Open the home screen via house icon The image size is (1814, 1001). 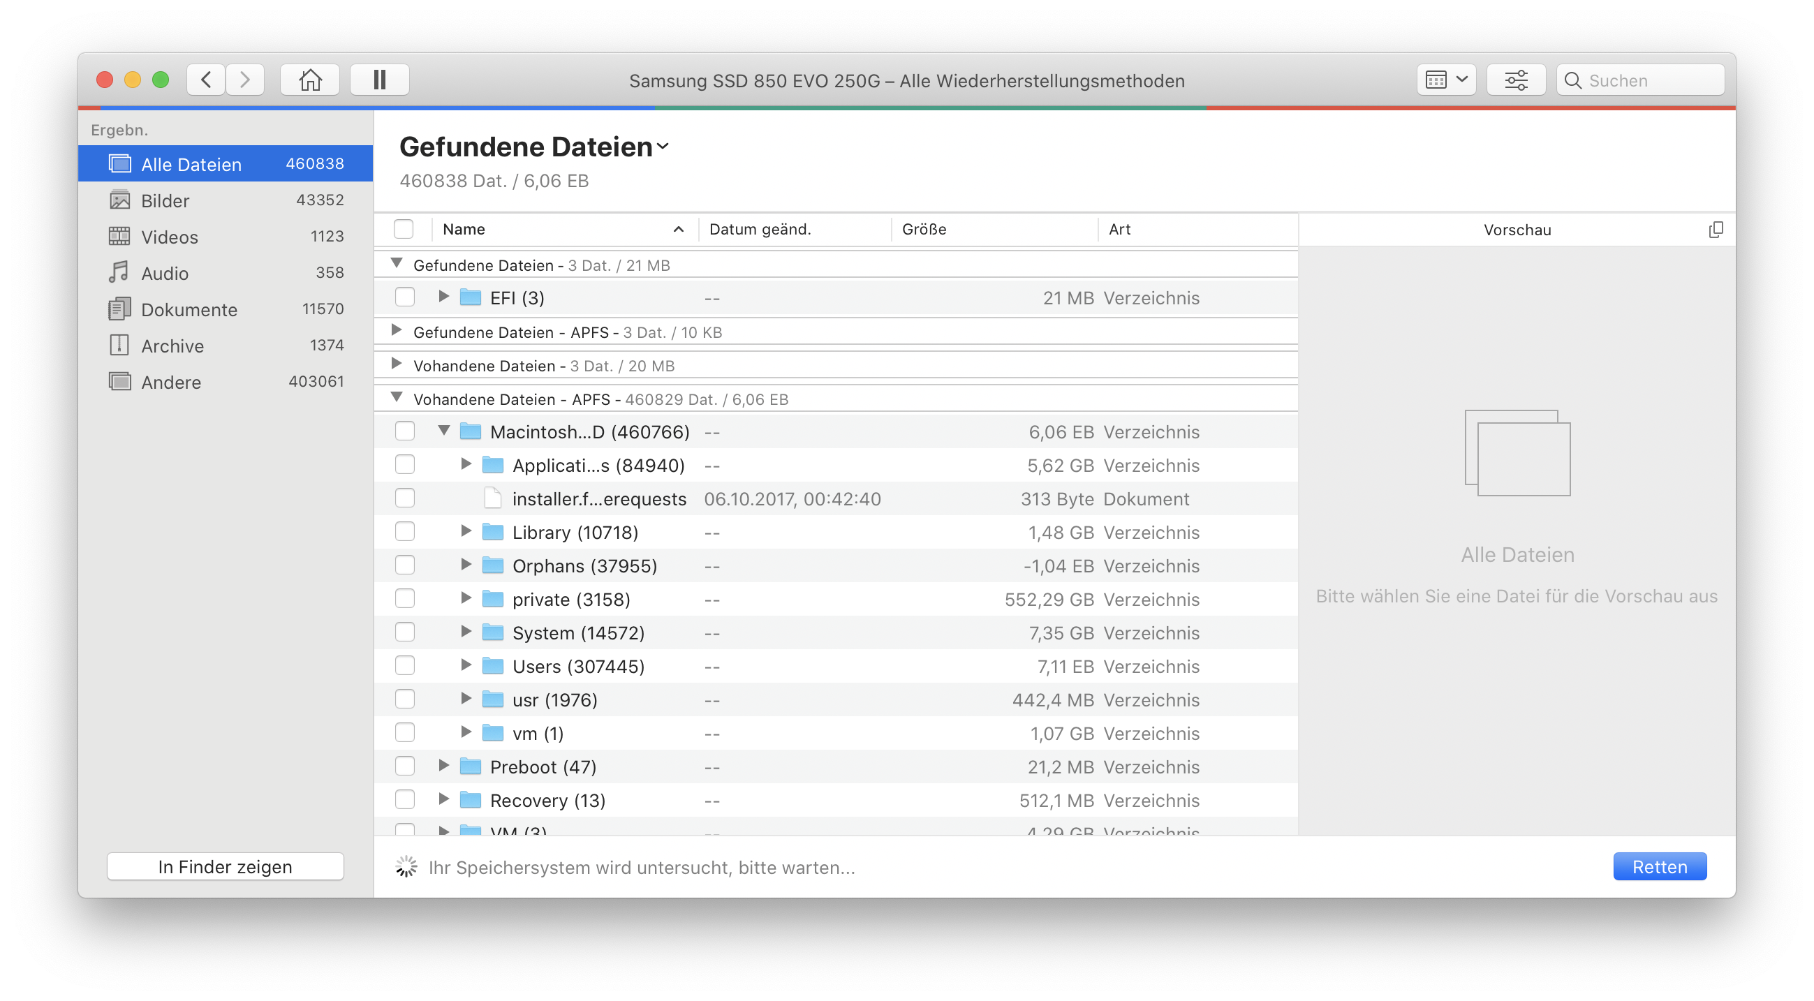pos(310,80)
